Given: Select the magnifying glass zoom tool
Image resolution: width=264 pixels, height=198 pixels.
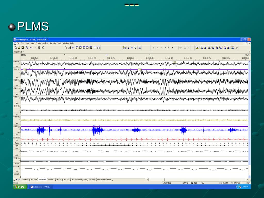Looking at the screenshot, I should tap(66, 48).
